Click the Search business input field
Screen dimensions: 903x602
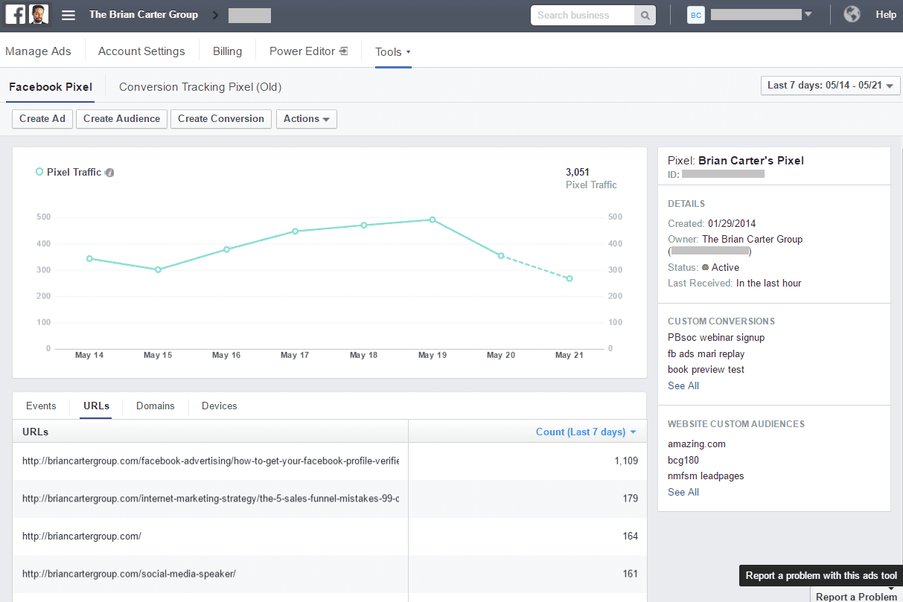(x=582, y=15)
